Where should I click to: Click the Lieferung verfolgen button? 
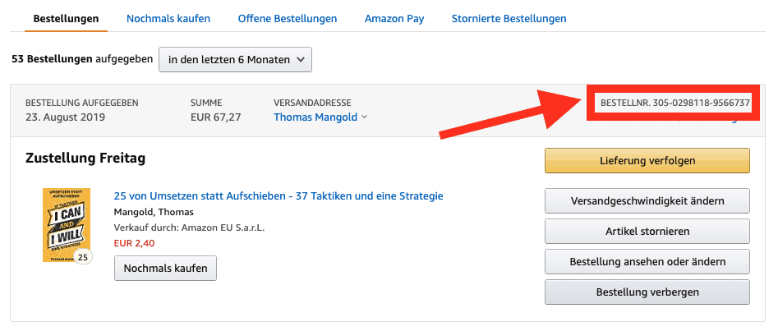point(647,161)
